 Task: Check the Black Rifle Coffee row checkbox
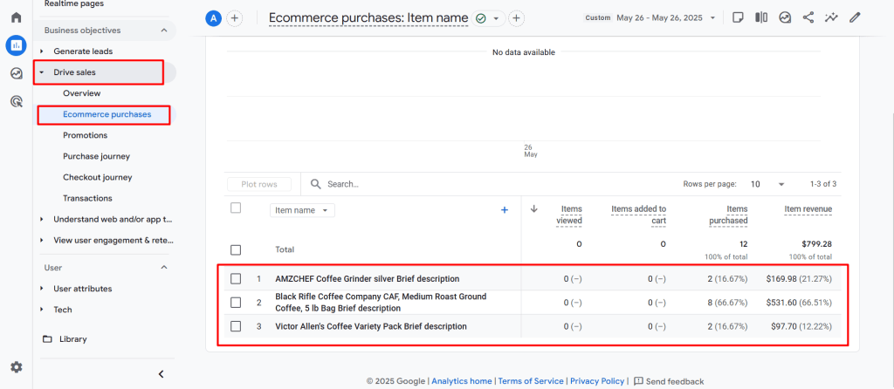(236, 303)
